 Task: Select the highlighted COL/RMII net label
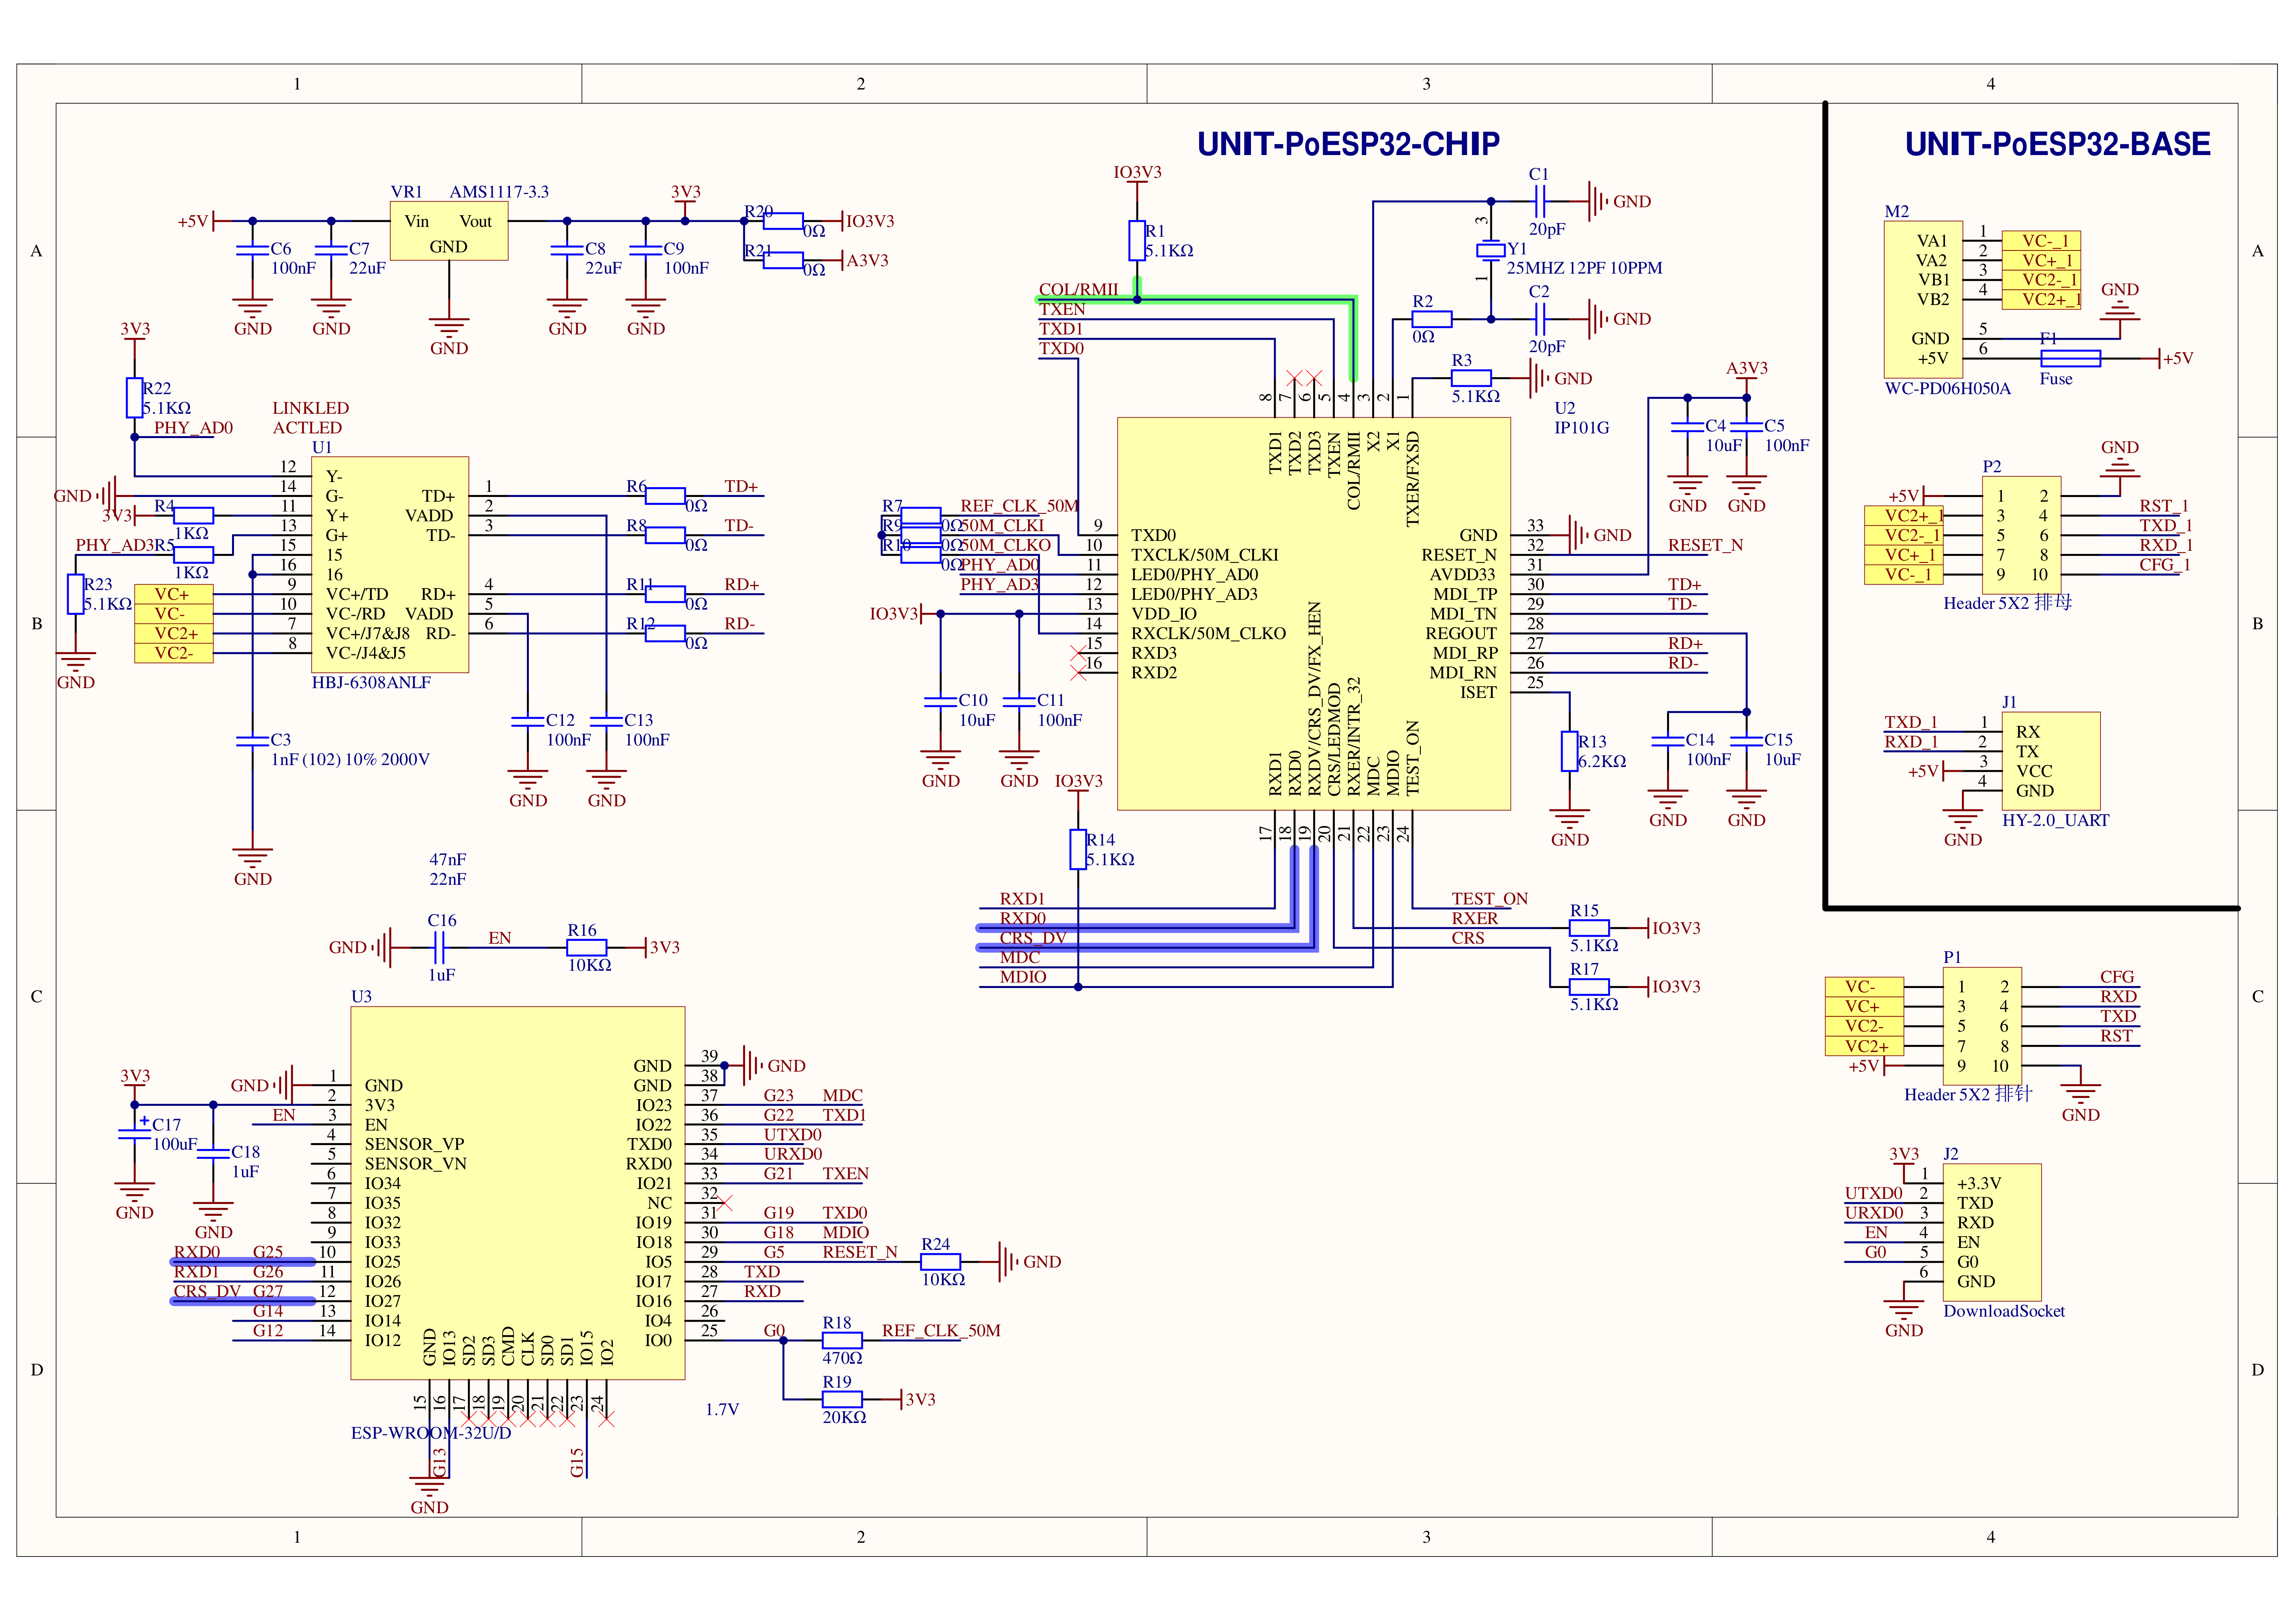click(x=1078, y=290)
